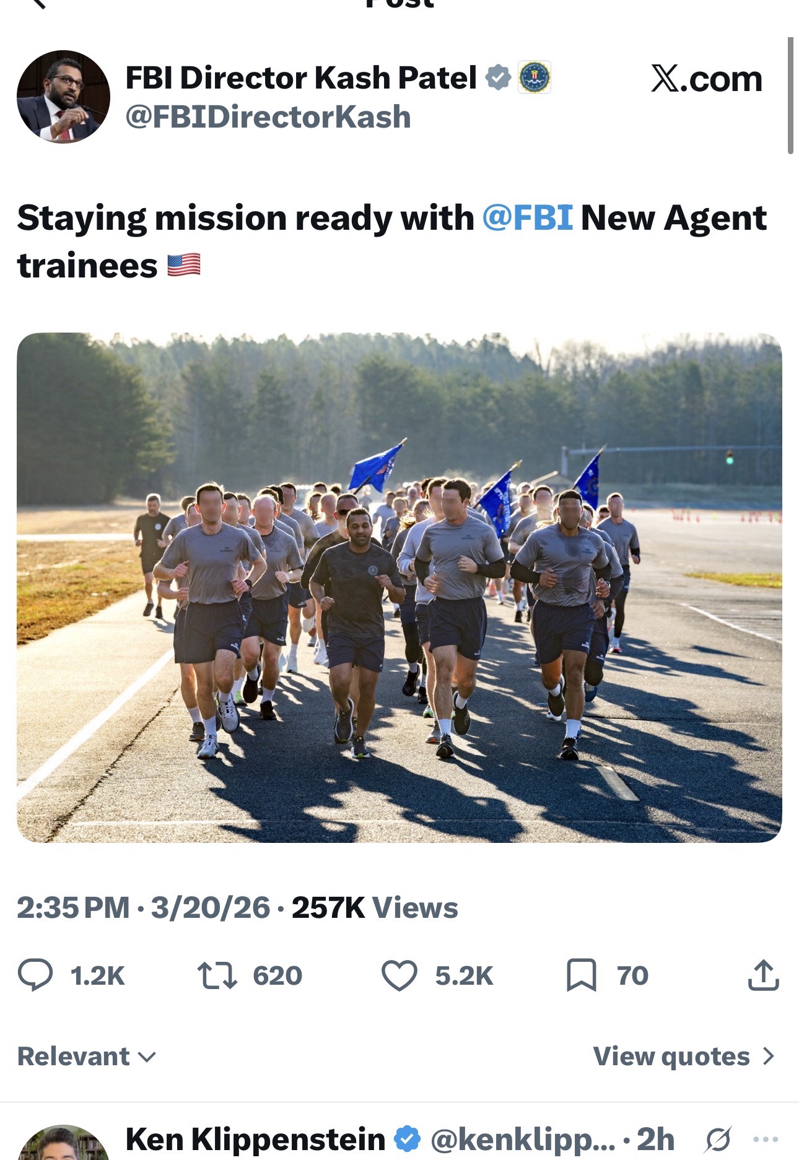This screenshot has width=799, height=1160.
Task: Tap the share upload icon
Action: point(763,975)
